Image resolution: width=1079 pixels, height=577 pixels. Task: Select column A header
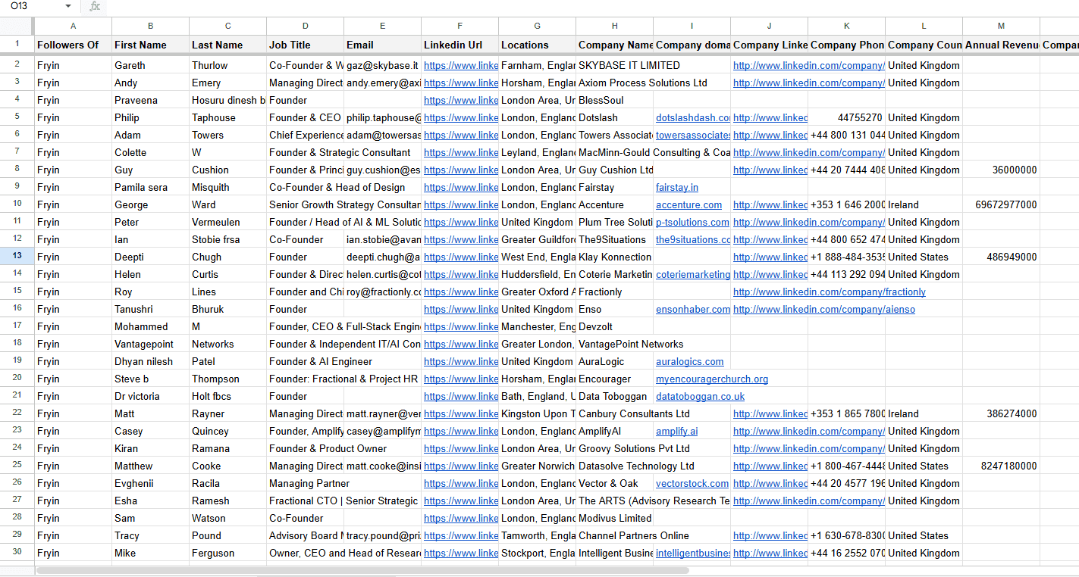73,26
